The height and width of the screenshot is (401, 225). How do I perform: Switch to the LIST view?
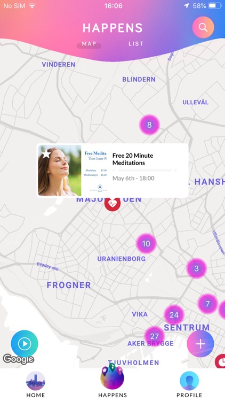click(136, 44)
